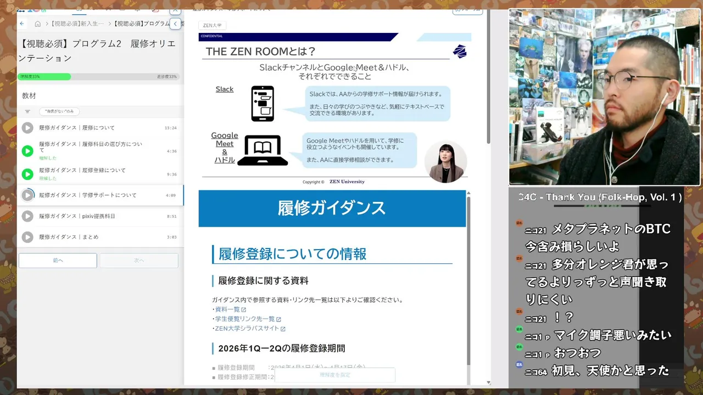
Task: Click the 理解度33% progress bar
Action: (99, 77)
